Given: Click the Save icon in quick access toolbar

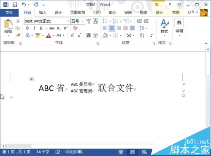Looking at the screenshot, I should [x=15, y=5].
